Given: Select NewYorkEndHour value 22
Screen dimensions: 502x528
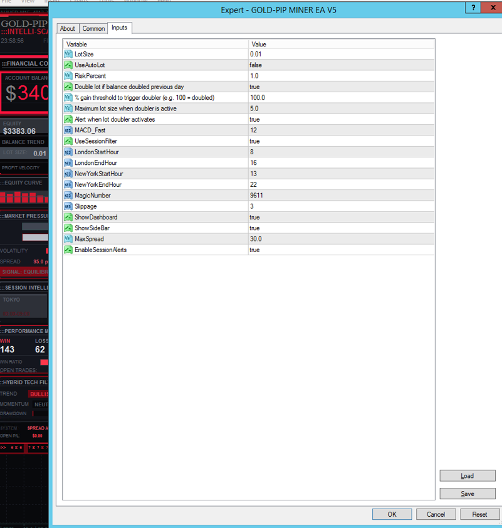Looking at the screenshot, I should pos(254,184).
